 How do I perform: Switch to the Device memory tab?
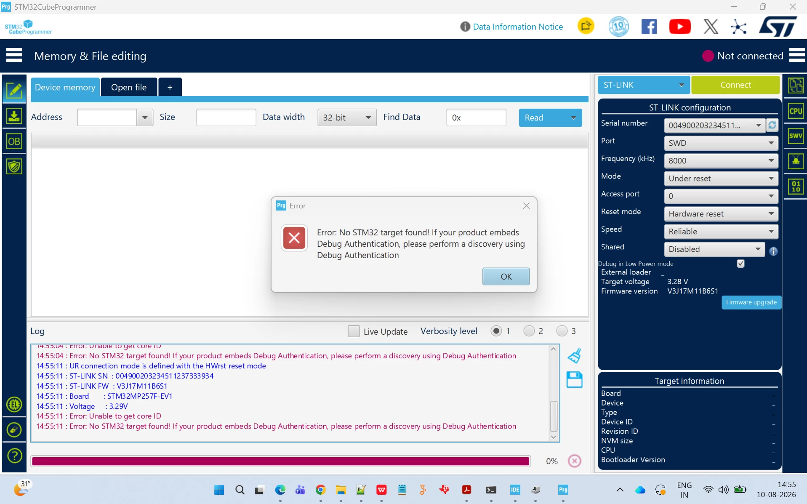[65, 87]
